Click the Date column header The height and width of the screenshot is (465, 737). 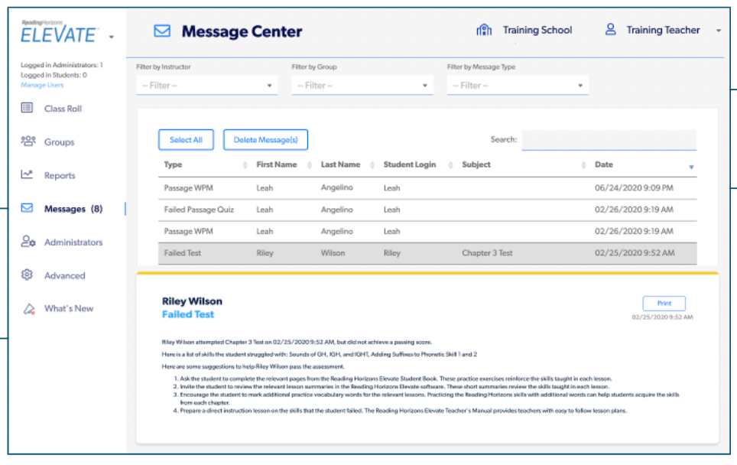(x=604, y=164)
